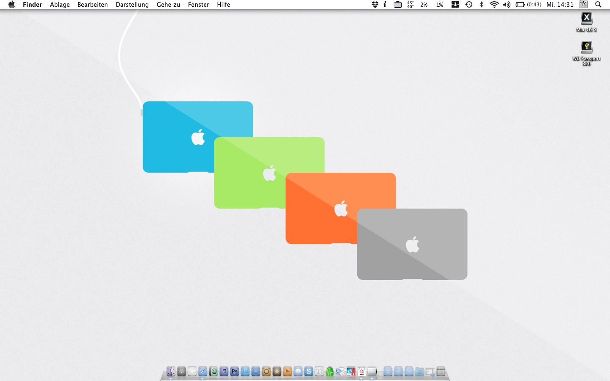
Task: Open the Applications stack in Dock
Action: click(x=388, y=371)
